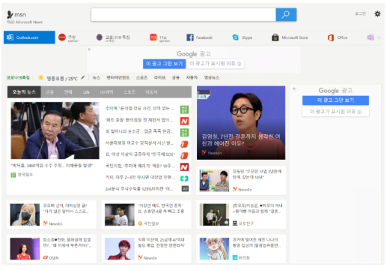This screenshot has width=387, height=270.
Task: Open the family photo thumbnail
Action: click(x=214, y=214)
